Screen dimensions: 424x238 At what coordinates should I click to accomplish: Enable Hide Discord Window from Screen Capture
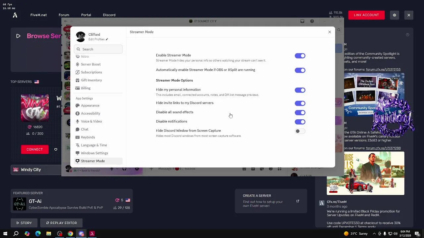300,131
